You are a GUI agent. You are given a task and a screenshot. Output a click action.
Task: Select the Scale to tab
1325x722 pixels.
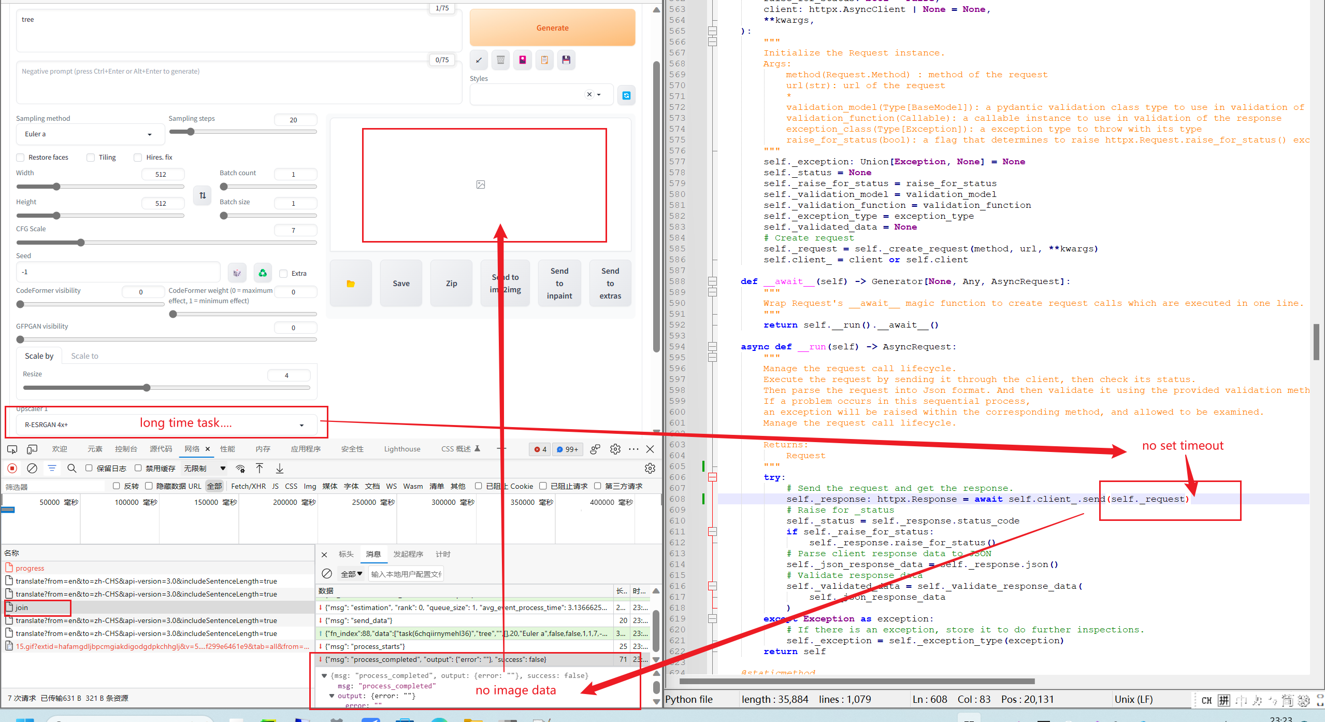[x=84, y=356]
